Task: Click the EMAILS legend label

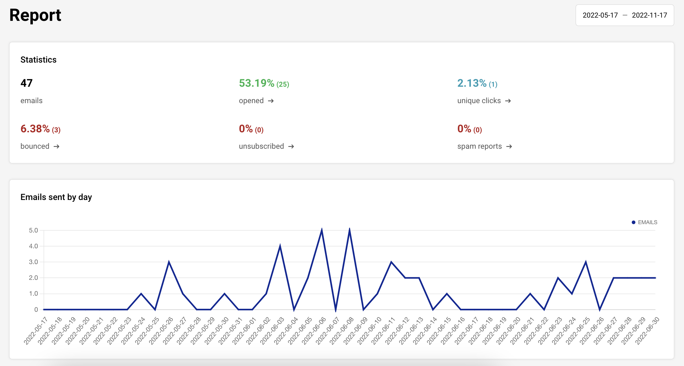Action: (647, 222)
